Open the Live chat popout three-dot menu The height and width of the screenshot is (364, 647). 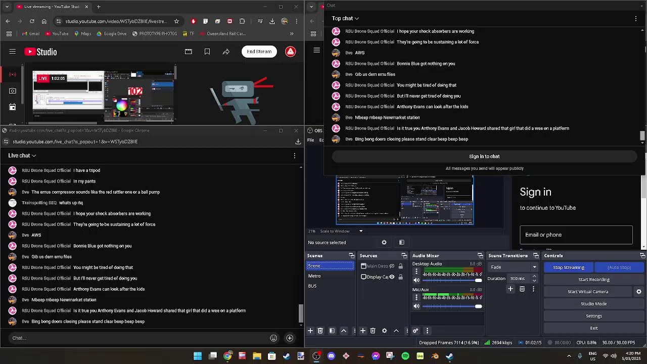pos(294,156)
